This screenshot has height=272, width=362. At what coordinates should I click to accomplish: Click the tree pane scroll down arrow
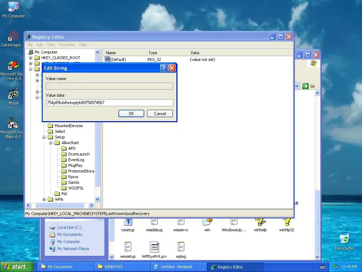(98, 199)
